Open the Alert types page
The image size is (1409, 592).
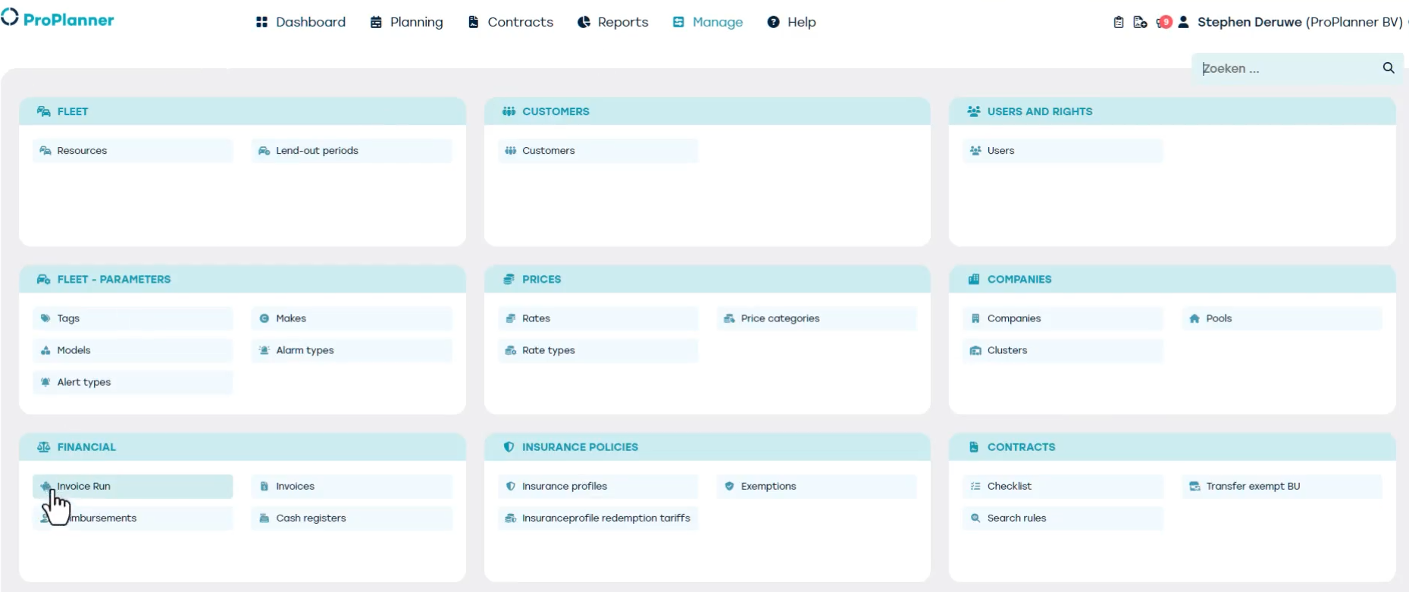coord(133,382)
